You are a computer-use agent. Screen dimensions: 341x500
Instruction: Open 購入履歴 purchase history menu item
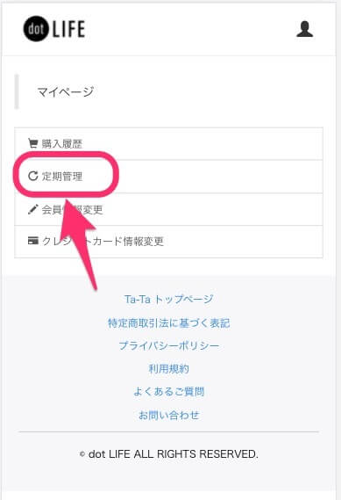pyautogui.click(x=168, y=143)
